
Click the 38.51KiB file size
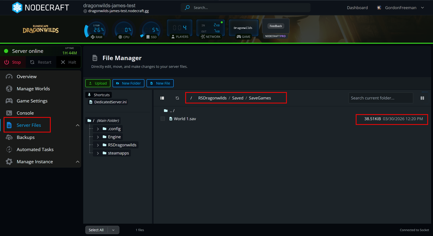click(372, 119)
